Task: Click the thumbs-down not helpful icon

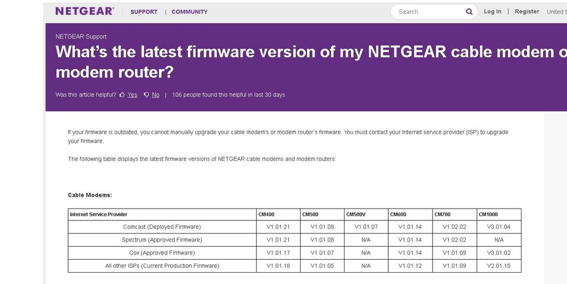Action: [x=146, y=95]
